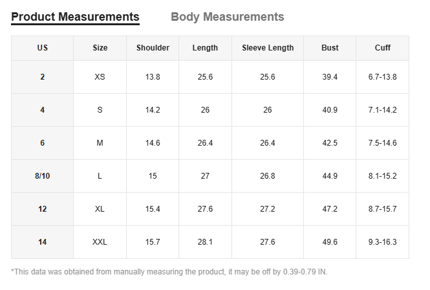Select the XXL size cell
The image size is (430, 290).
[x=100, y=242]
